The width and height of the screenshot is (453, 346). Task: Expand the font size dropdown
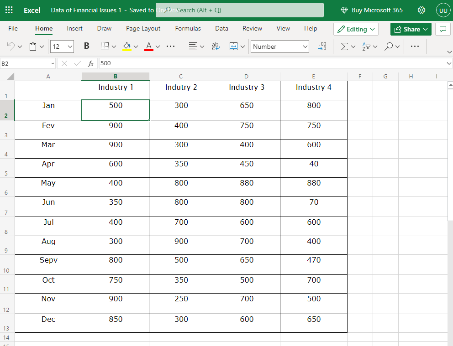coord(70,46)
